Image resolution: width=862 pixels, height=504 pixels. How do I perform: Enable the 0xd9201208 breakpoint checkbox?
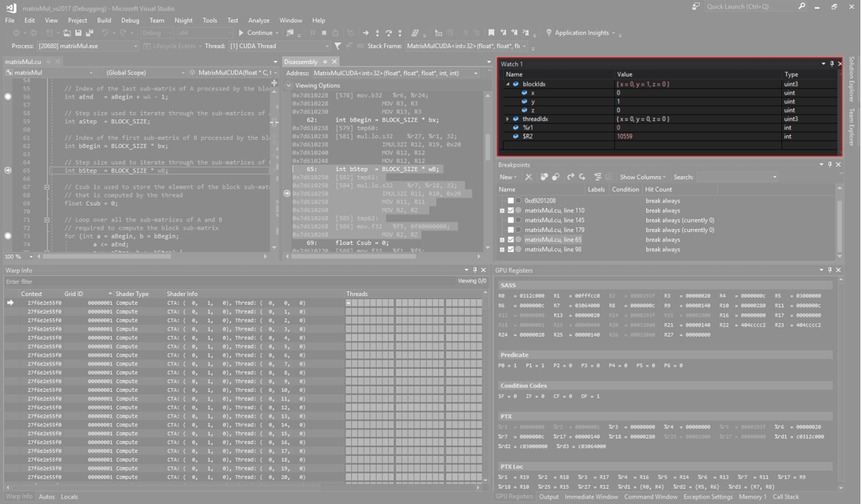pyautogui.click(x=511, y=201)
